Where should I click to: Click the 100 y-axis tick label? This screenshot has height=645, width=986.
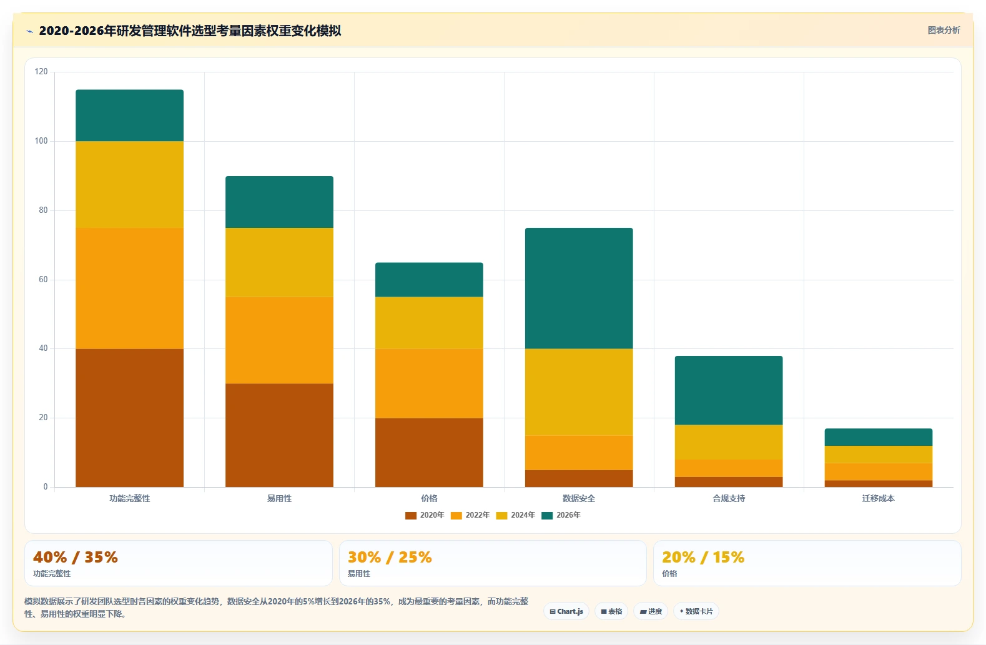click(41, 141)
